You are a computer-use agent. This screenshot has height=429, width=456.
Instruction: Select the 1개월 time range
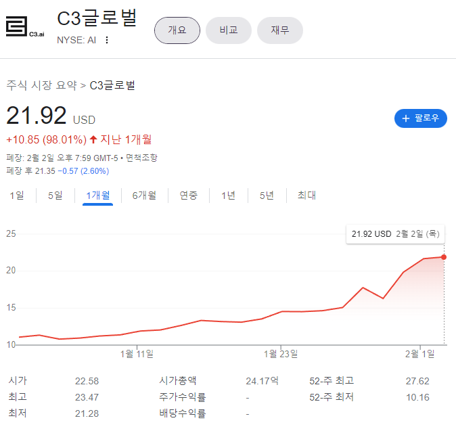pyautogui.click(x=97, y=195)
